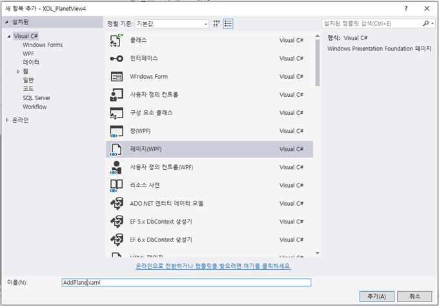The image size is (439, 306).
Task: Select the Windows Form row text
Action: [x=148, y=77]
